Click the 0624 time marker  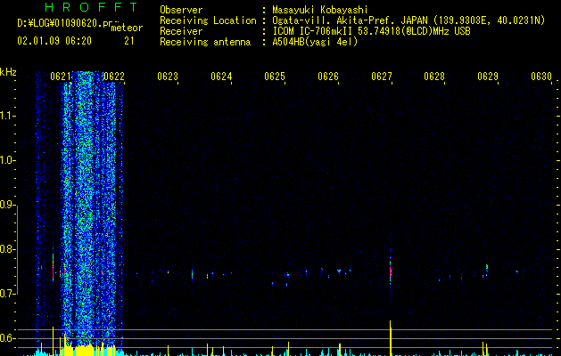tap(221, 76)
